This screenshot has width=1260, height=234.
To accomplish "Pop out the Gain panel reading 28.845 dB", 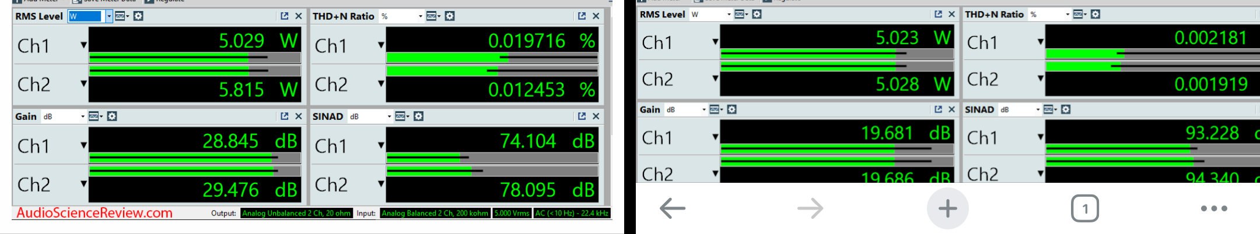I will pos(284,116).
